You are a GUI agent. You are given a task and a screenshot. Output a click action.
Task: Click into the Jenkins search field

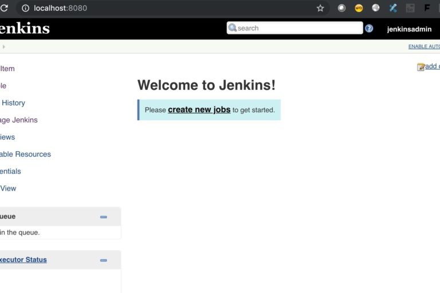tap(298, 28)
